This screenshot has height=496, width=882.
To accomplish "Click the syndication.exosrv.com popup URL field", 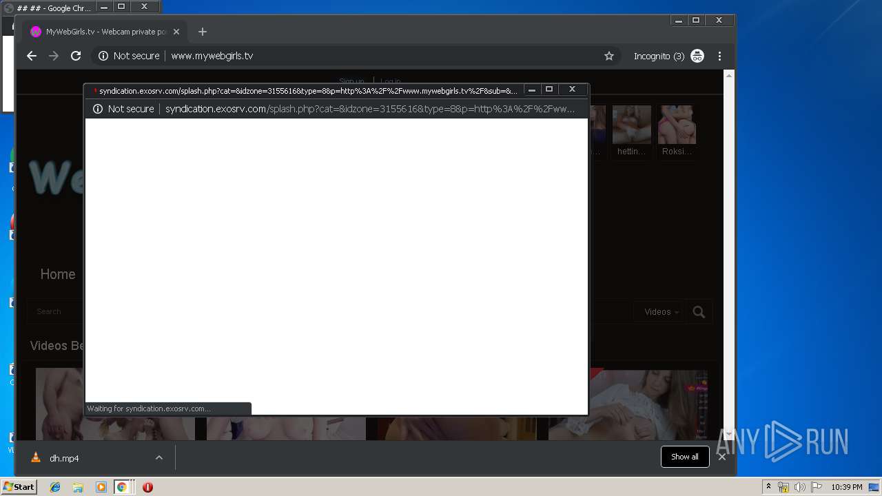I will [371, 109].
